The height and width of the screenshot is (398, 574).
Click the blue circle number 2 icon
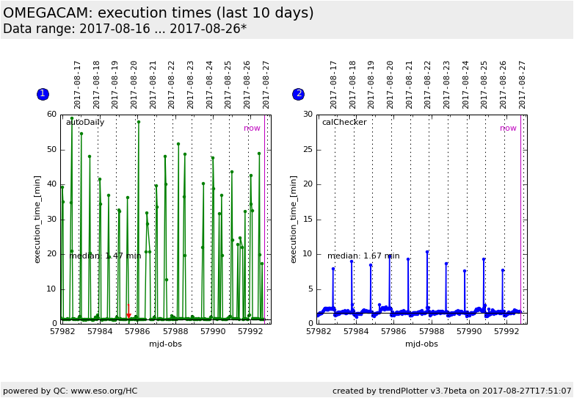(x=298, y=94)
